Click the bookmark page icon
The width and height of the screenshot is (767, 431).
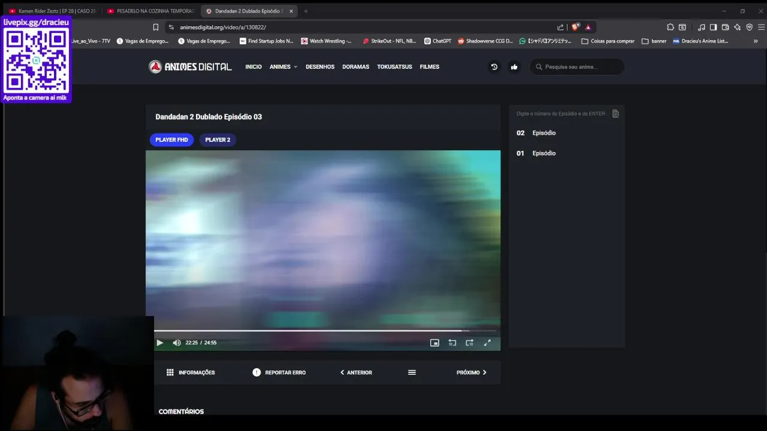[156, 27]
